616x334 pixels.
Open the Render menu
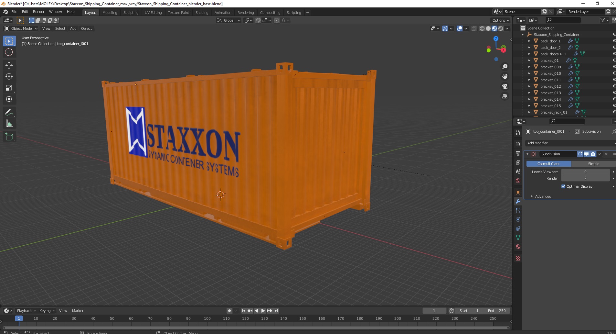(38, 12)
